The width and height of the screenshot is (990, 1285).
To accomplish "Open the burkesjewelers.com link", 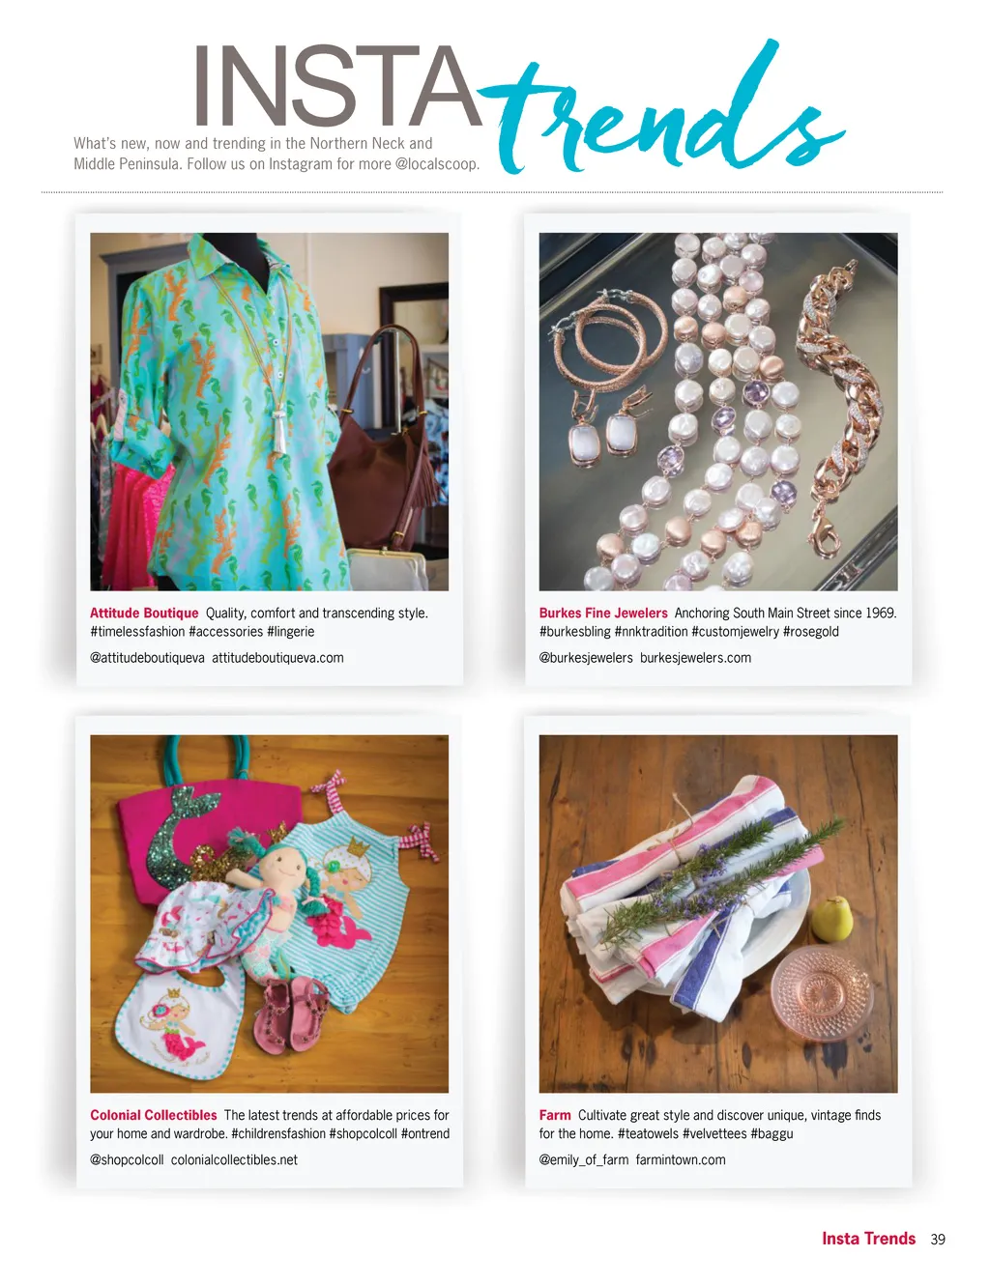I will tap(695, 658).
